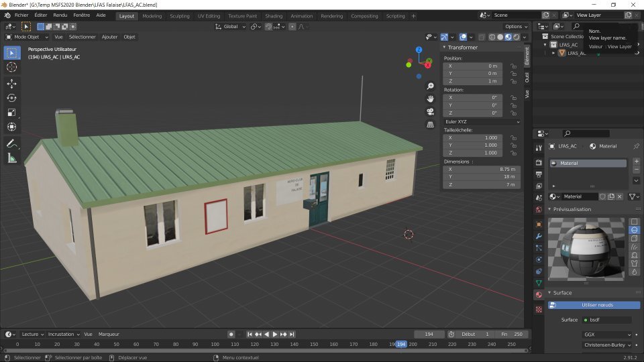Select the Scale tool in the left toolbar
Viewport: 644px width, 362px height.
pos(11,113)
